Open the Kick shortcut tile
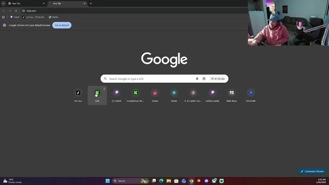The image size is (329, 185). click(97, 96)
